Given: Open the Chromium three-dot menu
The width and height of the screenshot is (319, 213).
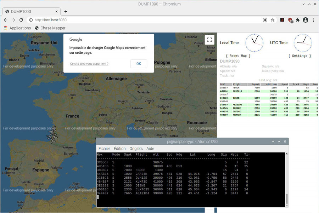Looking at the screenshot, I should click(313, 20).
